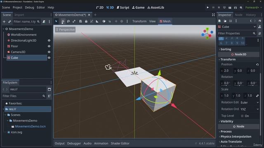Click Run Specific Scene icon
Screen dimensions: 264x148
(x=236, y=7)
